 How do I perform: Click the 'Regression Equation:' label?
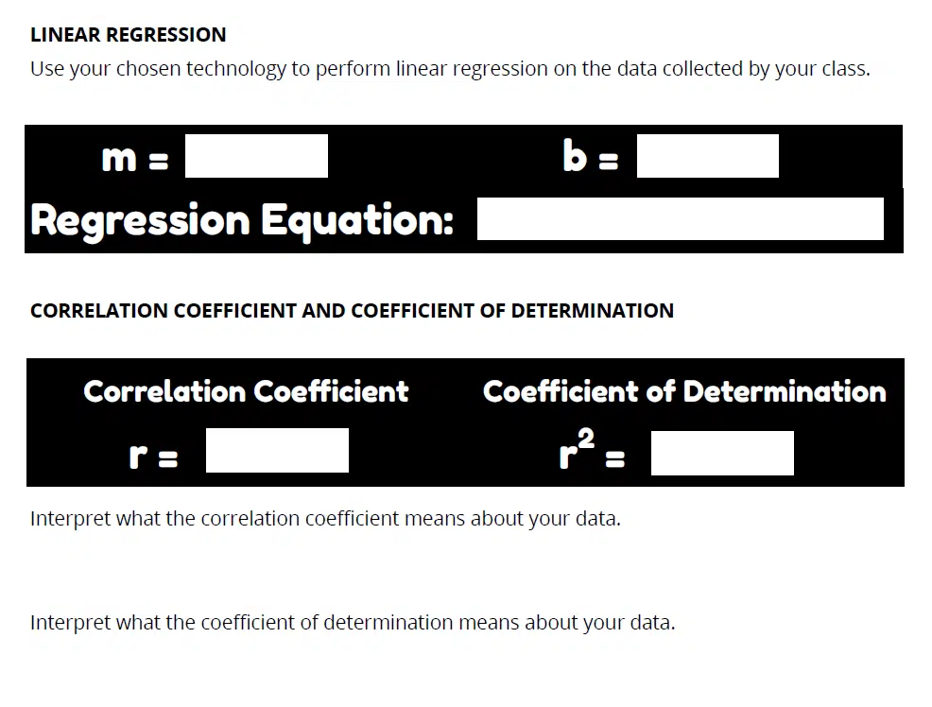[242, 221]
